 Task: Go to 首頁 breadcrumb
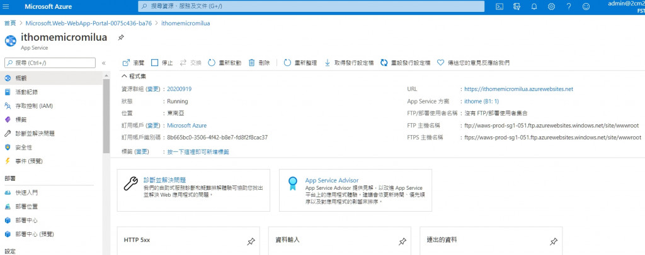pyautogui.click(x=10, y=23)
